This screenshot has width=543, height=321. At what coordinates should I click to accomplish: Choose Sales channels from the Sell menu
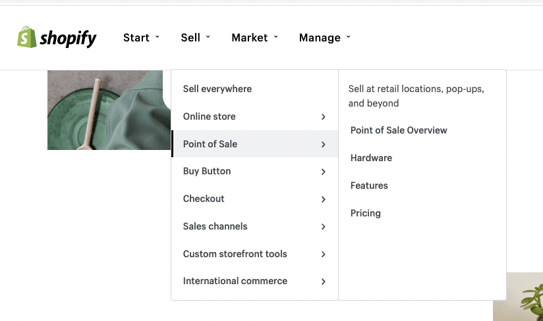[254, 226]
